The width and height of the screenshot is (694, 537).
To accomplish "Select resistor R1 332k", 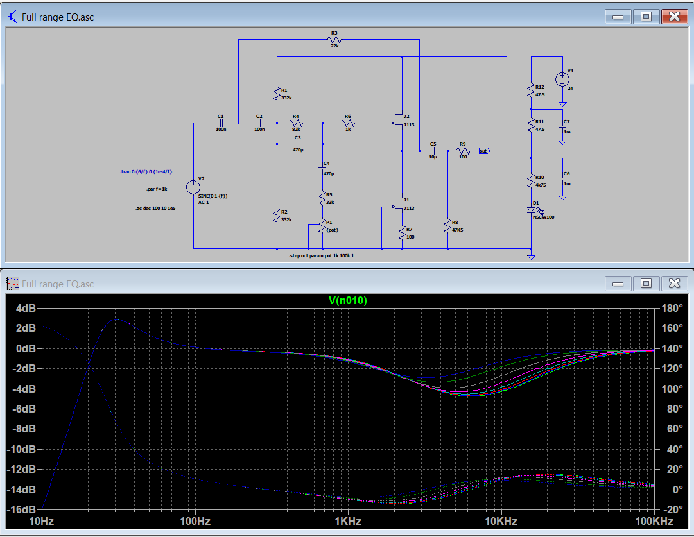I will [x=277, y=93].
